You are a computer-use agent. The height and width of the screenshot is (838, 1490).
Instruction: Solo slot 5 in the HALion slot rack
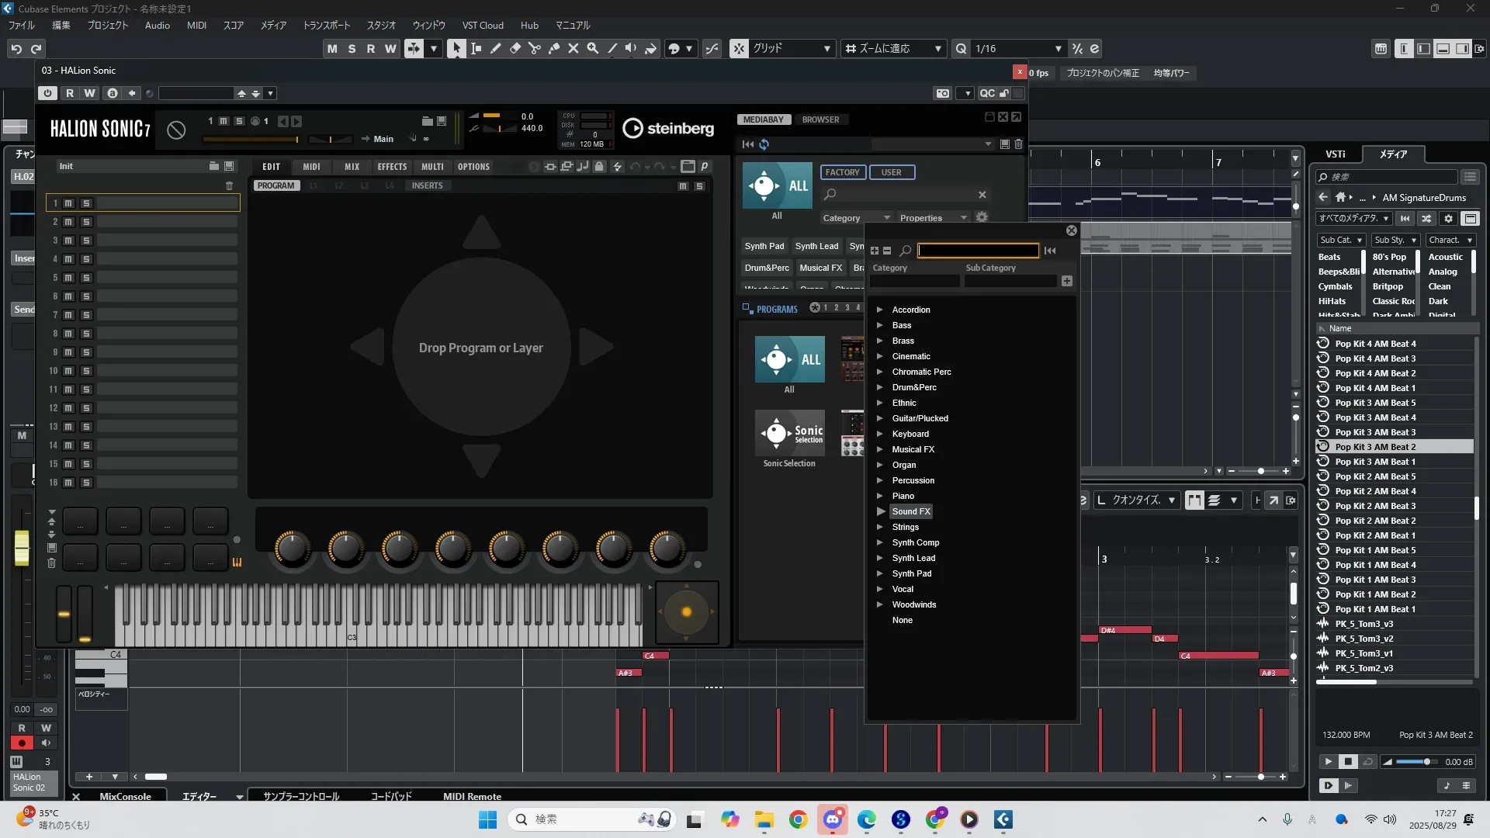(86, 278)
